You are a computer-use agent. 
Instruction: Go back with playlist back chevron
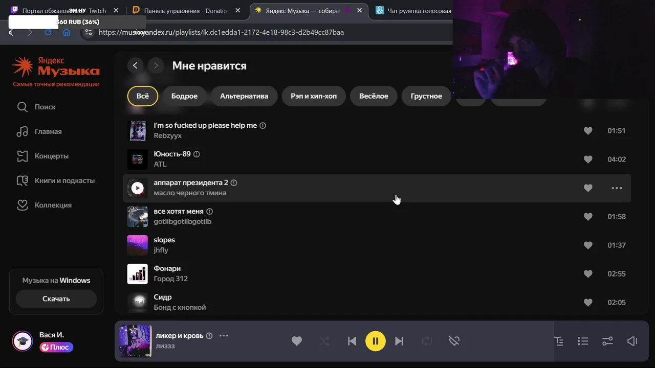(x=135, y=65)
